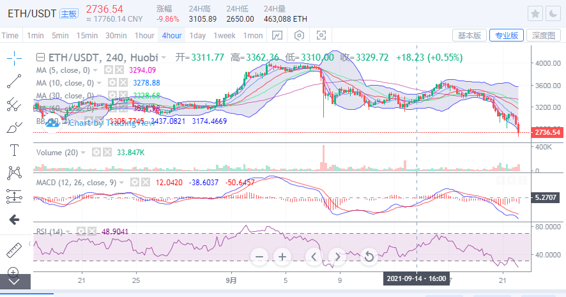Switch to 深度图 depth chart view
Screen dimensions: 566x297
(x=545, y=35)
